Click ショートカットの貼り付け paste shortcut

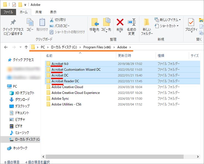pyautogui.click(x=67, y=32)
